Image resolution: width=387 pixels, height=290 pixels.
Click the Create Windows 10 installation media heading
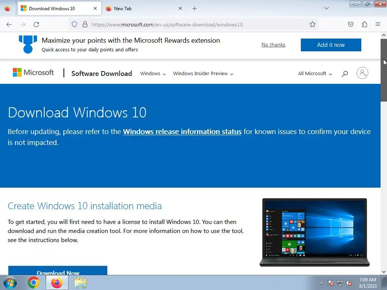pyautogui.click(x=85, y=206)
